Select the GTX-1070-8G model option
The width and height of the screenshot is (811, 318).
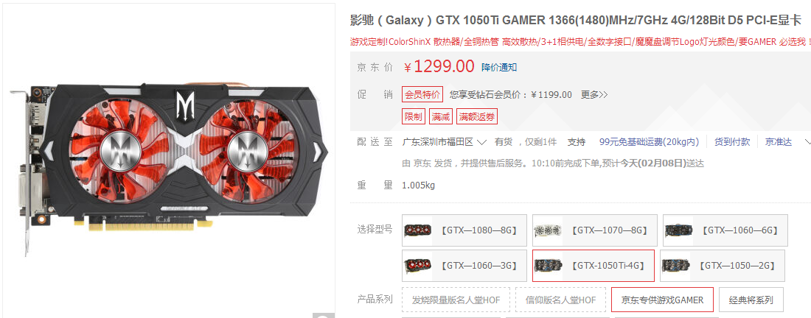point(595,230)
